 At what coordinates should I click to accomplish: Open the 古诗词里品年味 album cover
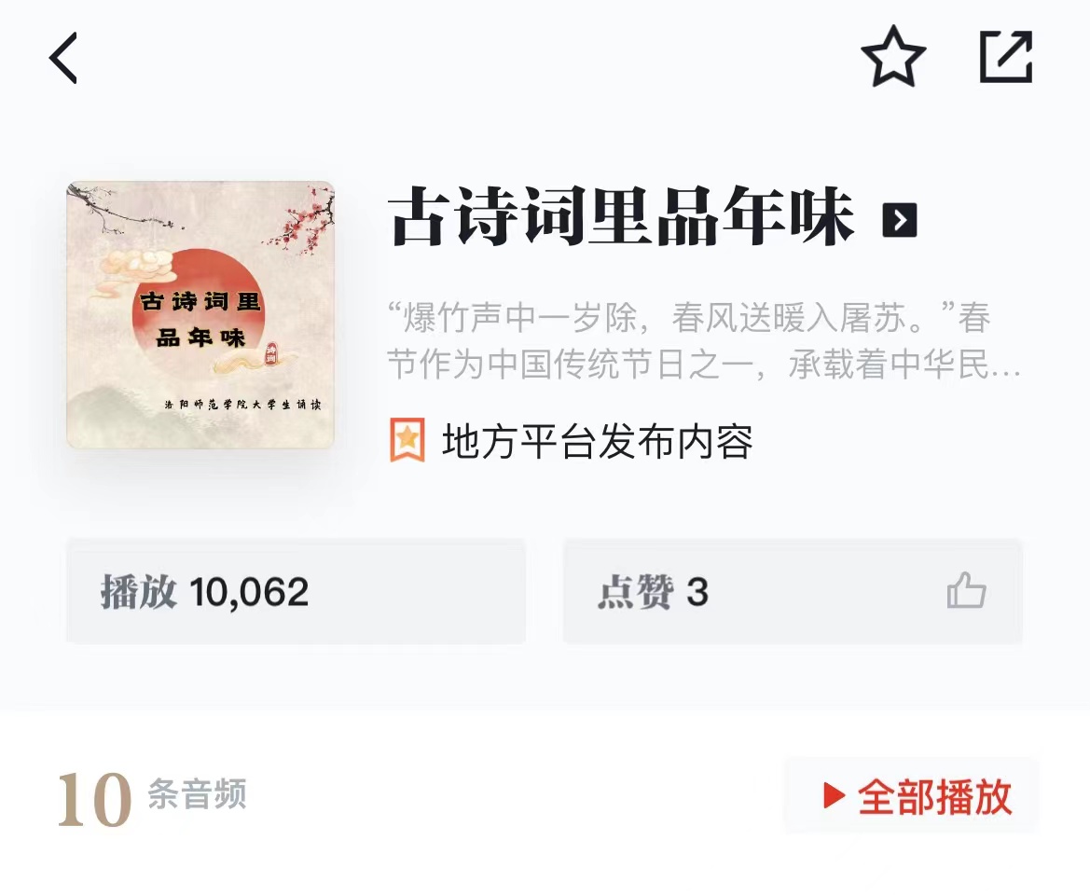coord(200,315)
